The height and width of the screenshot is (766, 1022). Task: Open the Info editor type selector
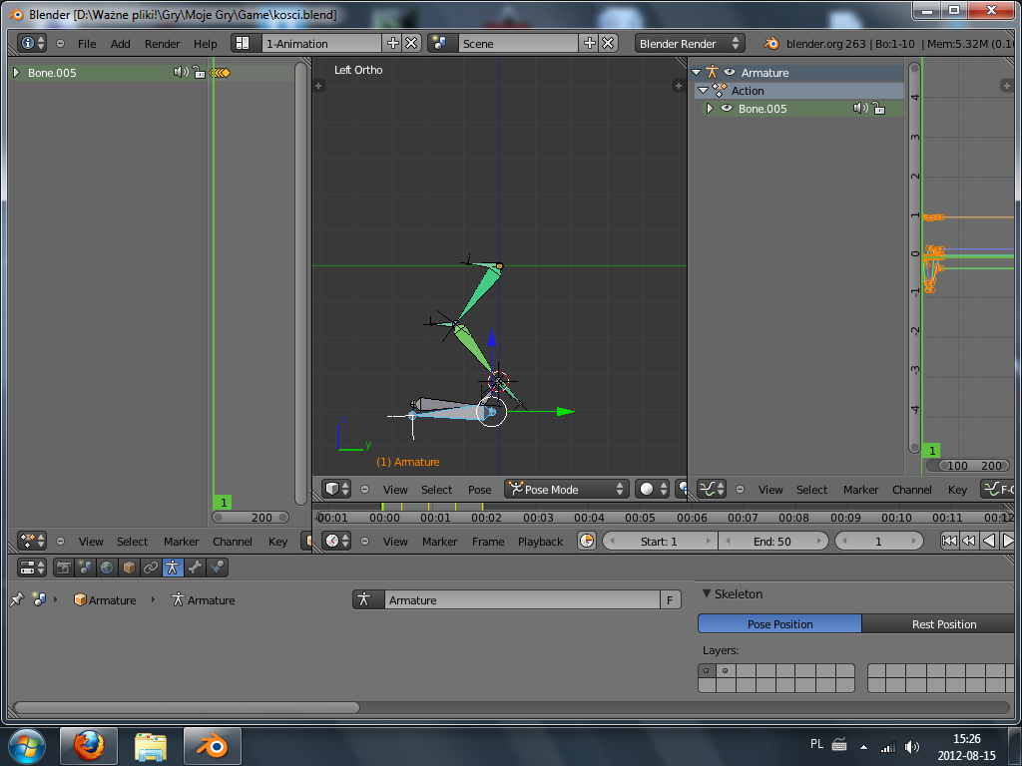[x=31, y=44]
